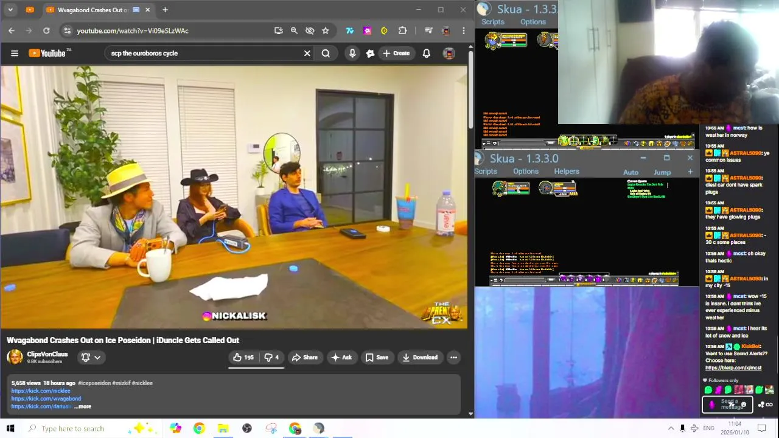Download the video

(x=420, y=358)
